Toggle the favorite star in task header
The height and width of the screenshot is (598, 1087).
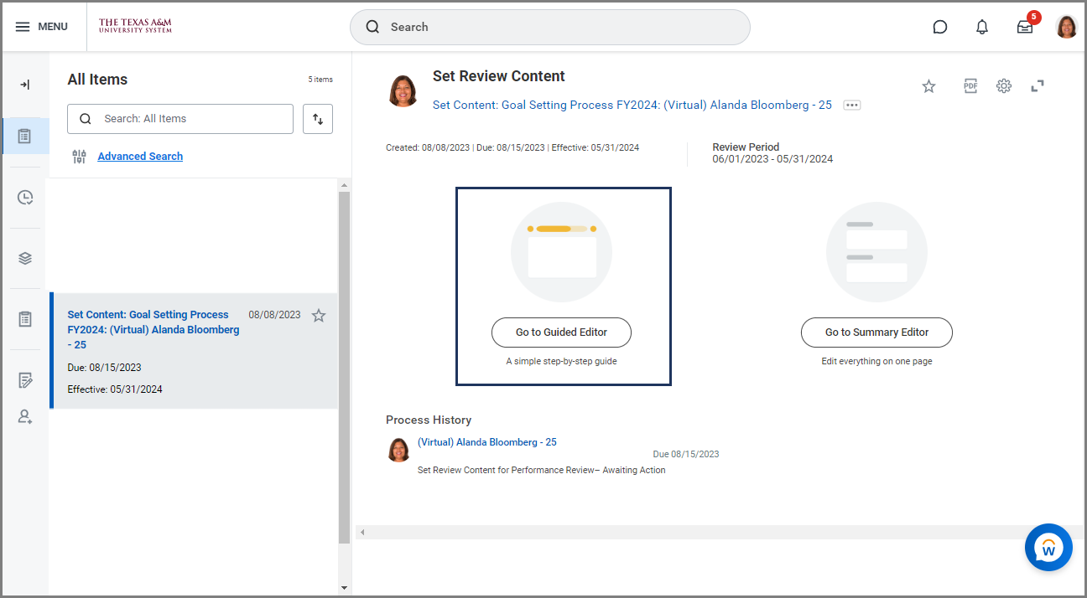tap(928, 86)
